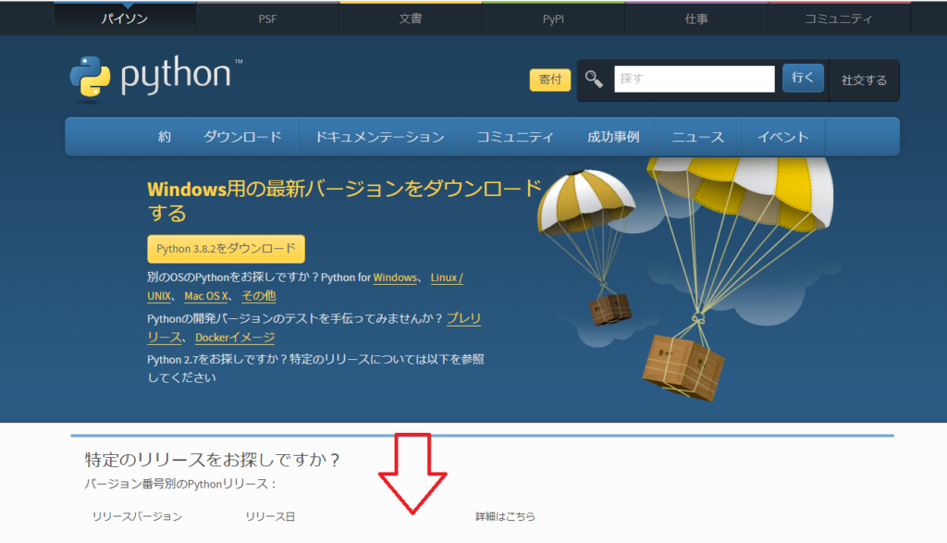Image resolution: width=947 pixels, height=543 pixels.
Task: Switch to the PSF tab
Action: coord(267,16)
